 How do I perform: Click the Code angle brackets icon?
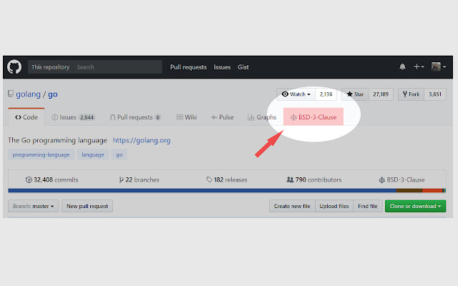[18, 117]
